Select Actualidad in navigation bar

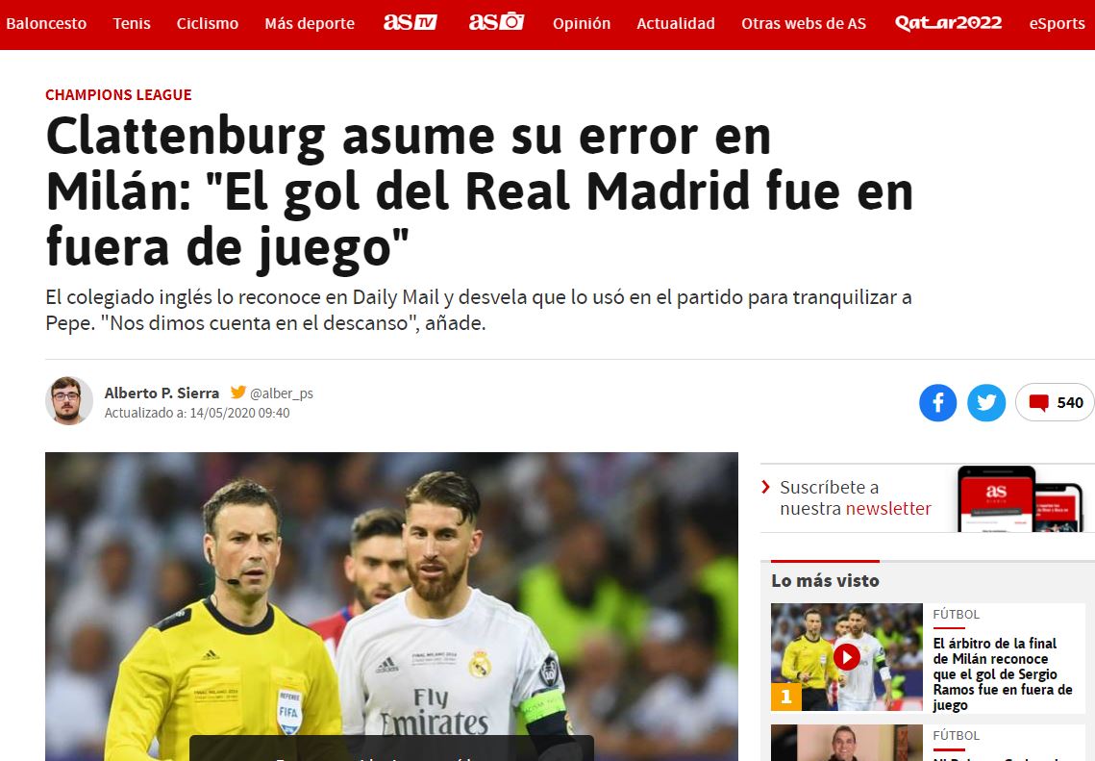pos(675,24)
